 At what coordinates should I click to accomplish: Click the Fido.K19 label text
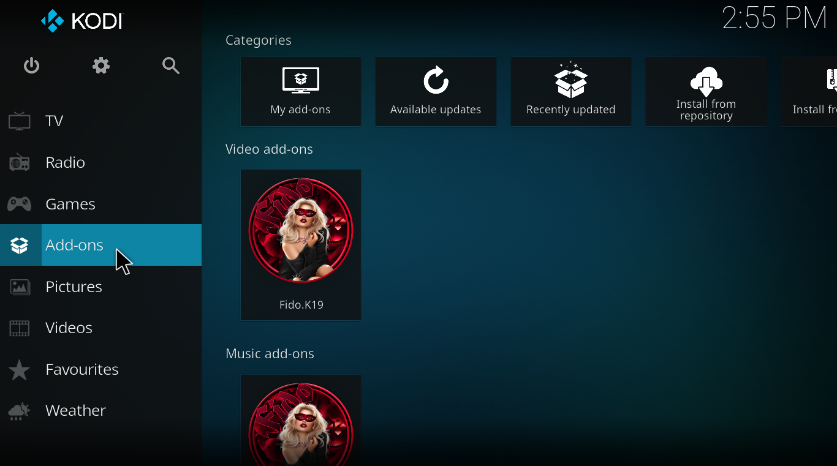[301, 304]
